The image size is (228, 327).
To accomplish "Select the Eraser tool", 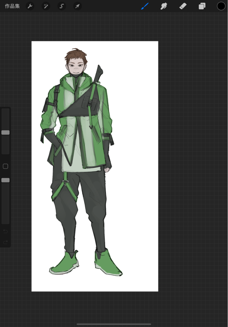I will (183, 6).
